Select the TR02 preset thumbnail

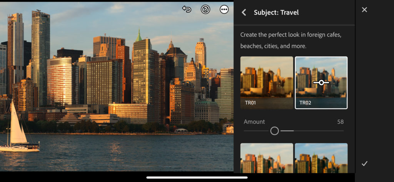(321, 83)
